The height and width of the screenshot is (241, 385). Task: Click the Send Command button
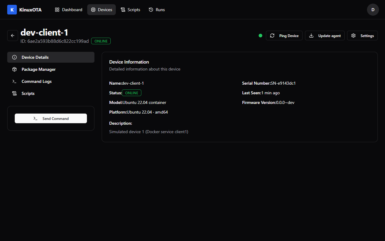[x=51, y=118]
